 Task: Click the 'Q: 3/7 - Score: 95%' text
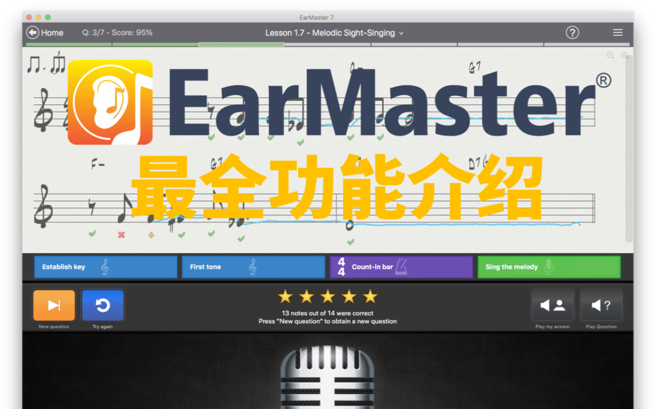click(117, 33)
